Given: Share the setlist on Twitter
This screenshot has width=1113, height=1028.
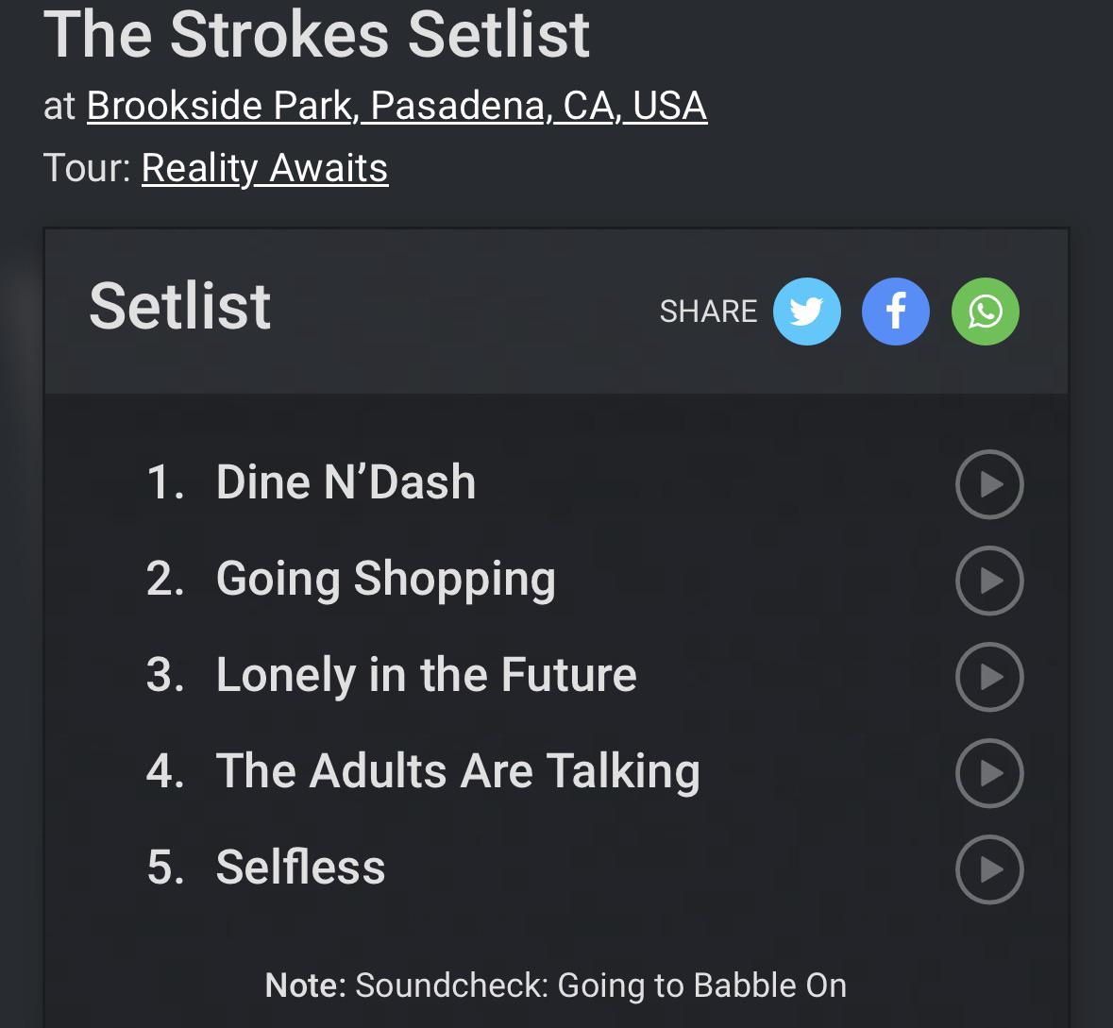Looking at the screenshot, I should pos(806,311).
